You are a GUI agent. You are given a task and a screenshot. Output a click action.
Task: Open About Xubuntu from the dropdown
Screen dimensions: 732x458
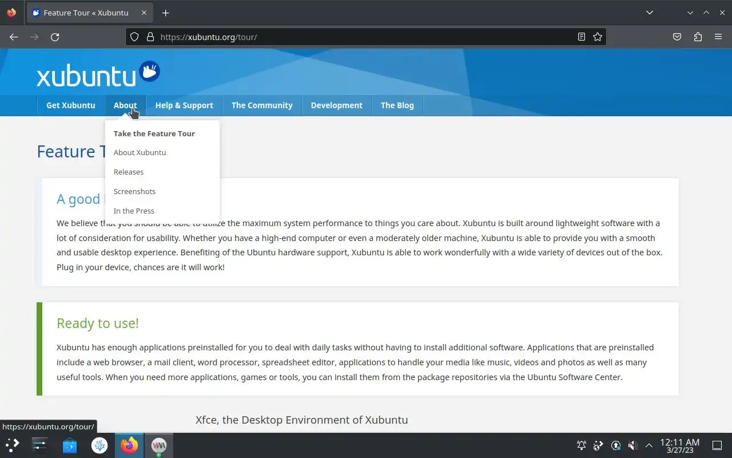pos(140,152)
